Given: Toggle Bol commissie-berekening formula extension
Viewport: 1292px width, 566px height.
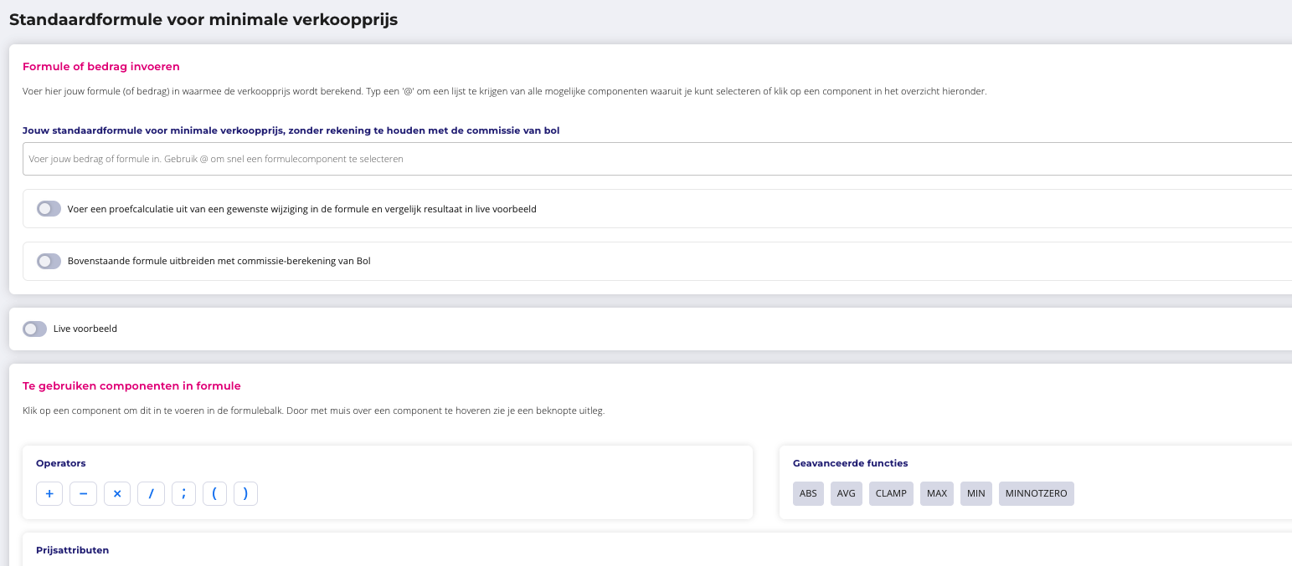Looking at the screenshot, I should (x=49, y=261).
